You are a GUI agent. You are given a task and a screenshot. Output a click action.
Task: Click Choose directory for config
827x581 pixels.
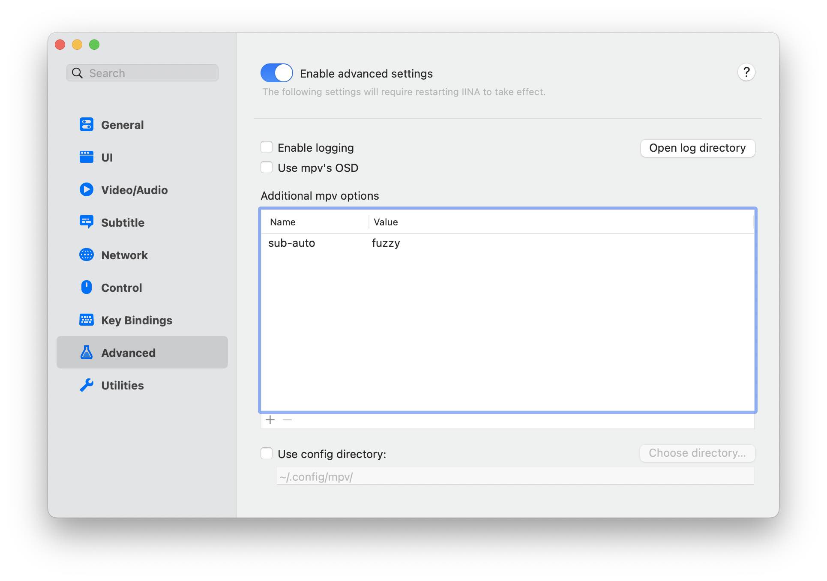click(697, 453)
